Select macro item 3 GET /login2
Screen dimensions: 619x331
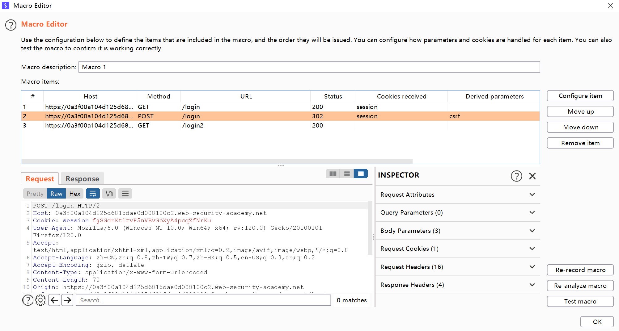[280, 125]
